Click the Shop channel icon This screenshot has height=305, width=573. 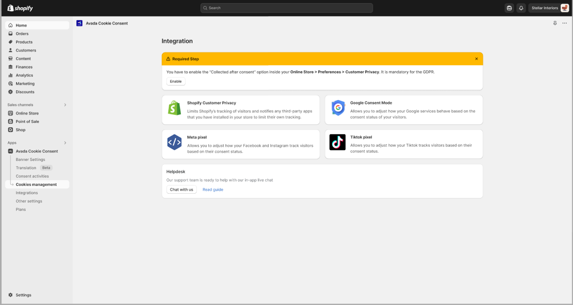(10, 130)
